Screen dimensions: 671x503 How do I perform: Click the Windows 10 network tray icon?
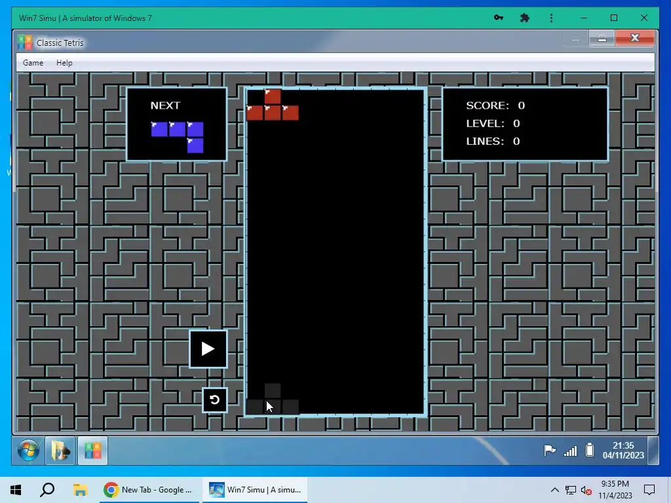pyautogui.click(x=571, y=490)
